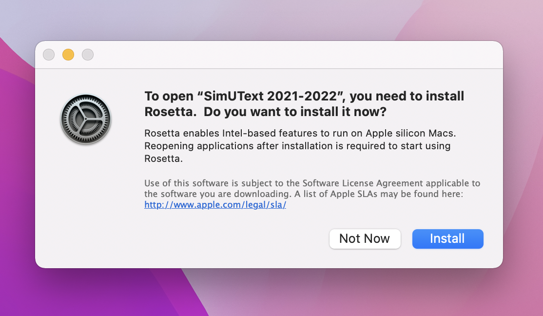
Task: Click the Install button
Action: click(447, 239)
